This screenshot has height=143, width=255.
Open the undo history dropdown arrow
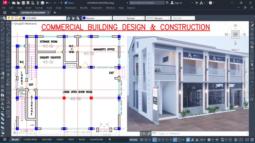(51, 3)
